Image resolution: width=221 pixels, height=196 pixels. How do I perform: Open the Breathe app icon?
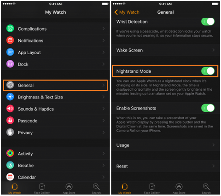pyautogui.click(x=10, y=165)
